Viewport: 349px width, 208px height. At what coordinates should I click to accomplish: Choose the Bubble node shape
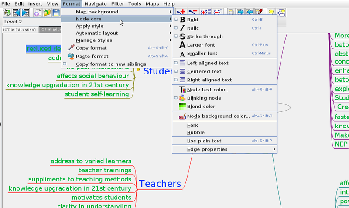pyautogui.click(x=225, y=133)
